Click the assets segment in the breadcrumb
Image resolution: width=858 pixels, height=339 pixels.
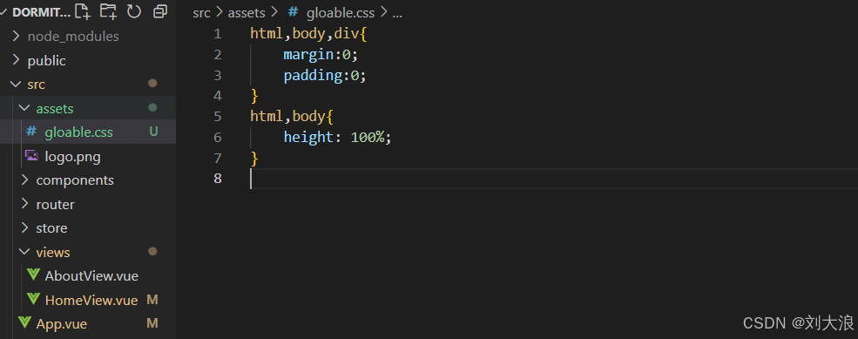pos(247,13)
